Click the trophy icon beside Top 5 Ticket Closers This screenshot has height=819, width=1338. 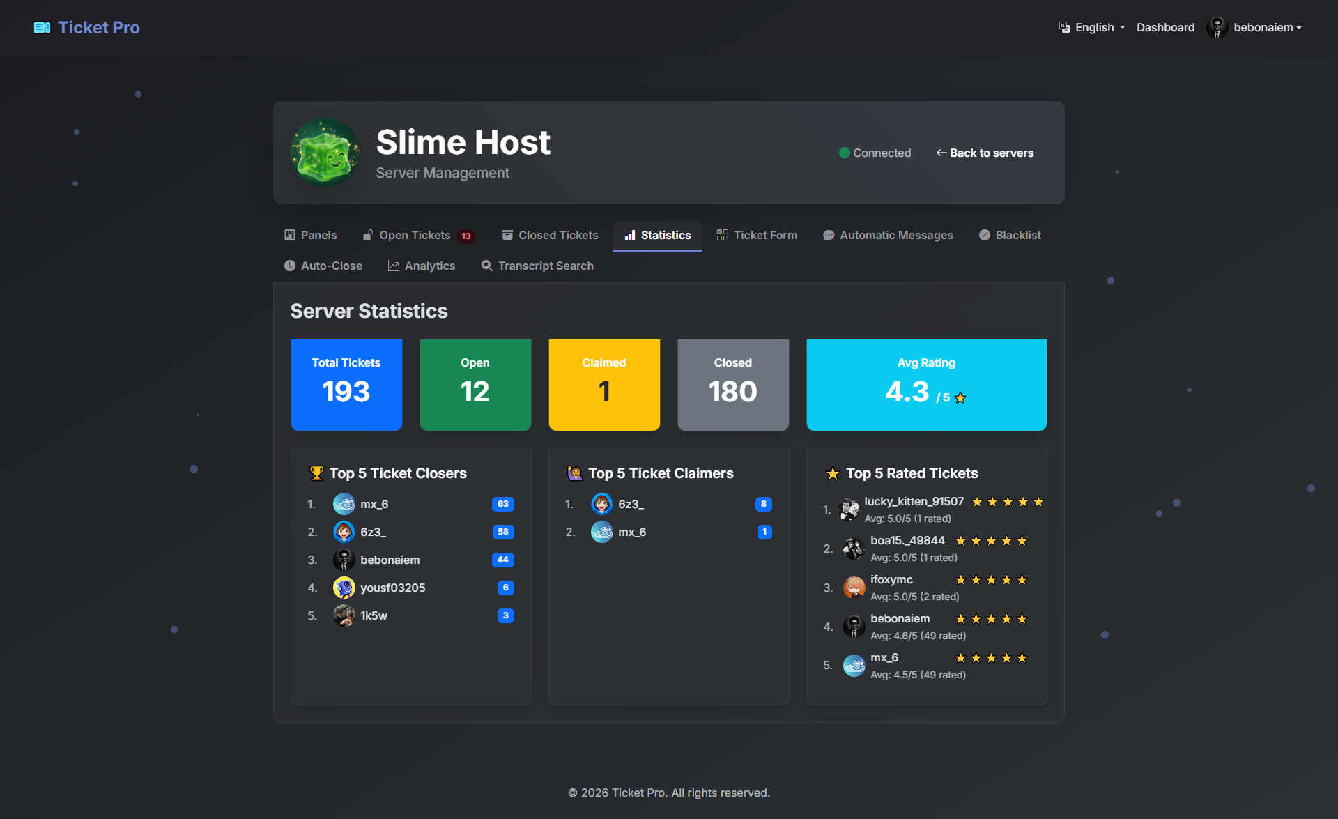tap(316, 473)
